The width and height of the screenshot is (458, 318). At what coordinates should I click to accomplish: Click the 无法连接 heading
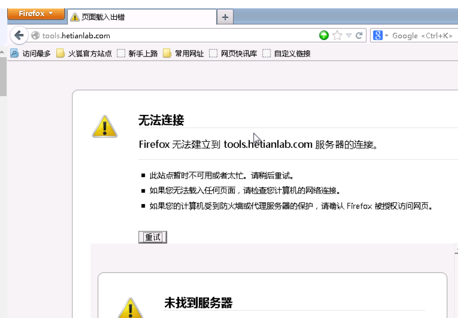[x=161, y=120]
